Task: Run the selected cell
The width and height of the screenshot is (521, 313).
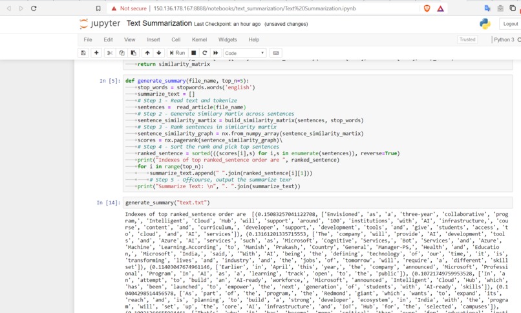Action: pos(177,53)
